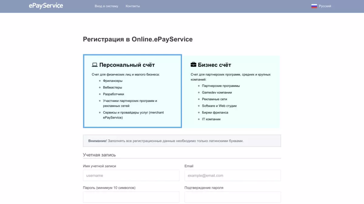Click the Пароль (минимум 10 символов) label

tap(109, 188)
